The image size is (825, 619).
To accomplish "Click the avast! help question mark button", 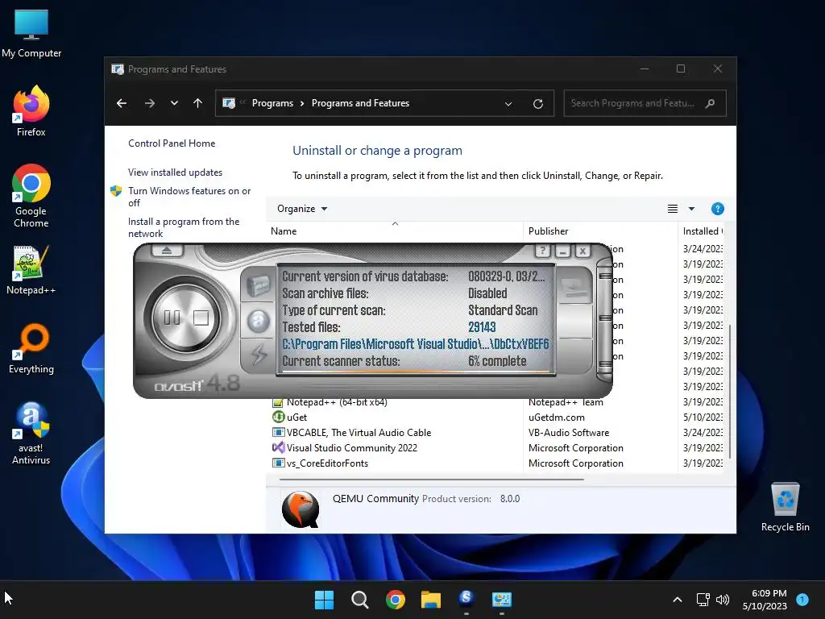I will (x=542, y=251).
